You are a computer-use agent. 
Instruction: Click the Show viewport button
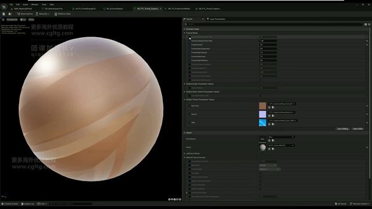[31, 20]
